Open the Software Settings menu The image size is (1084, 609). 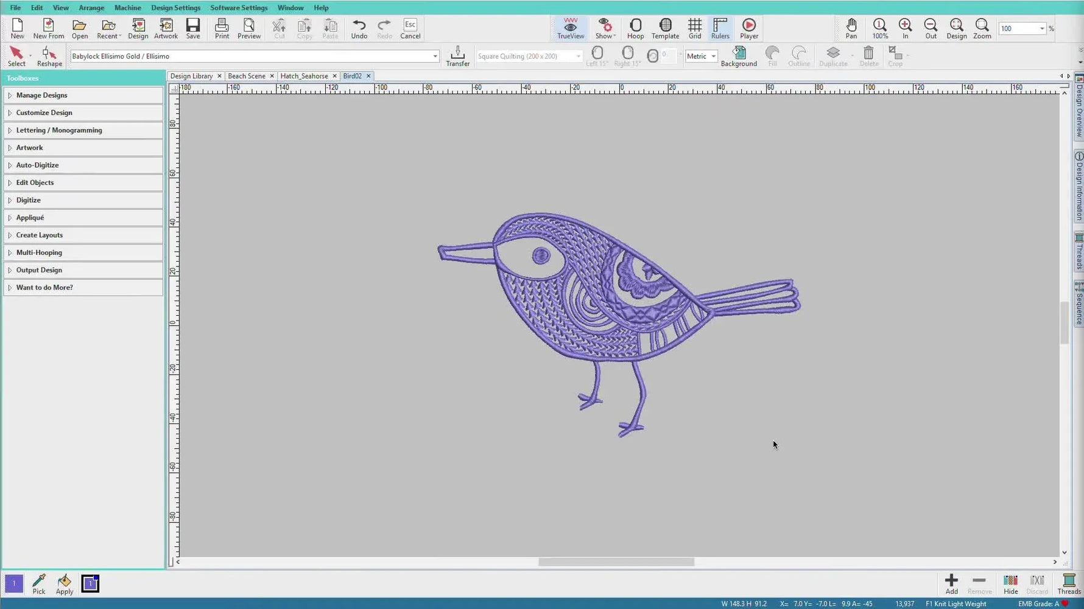(239, 8)
